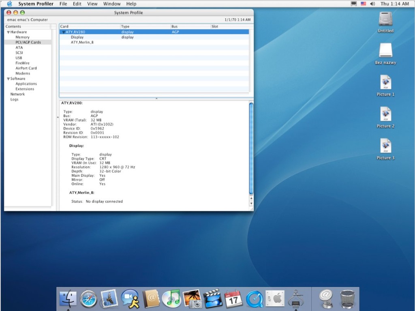Open Finder from the Dock

click(68, 299)
